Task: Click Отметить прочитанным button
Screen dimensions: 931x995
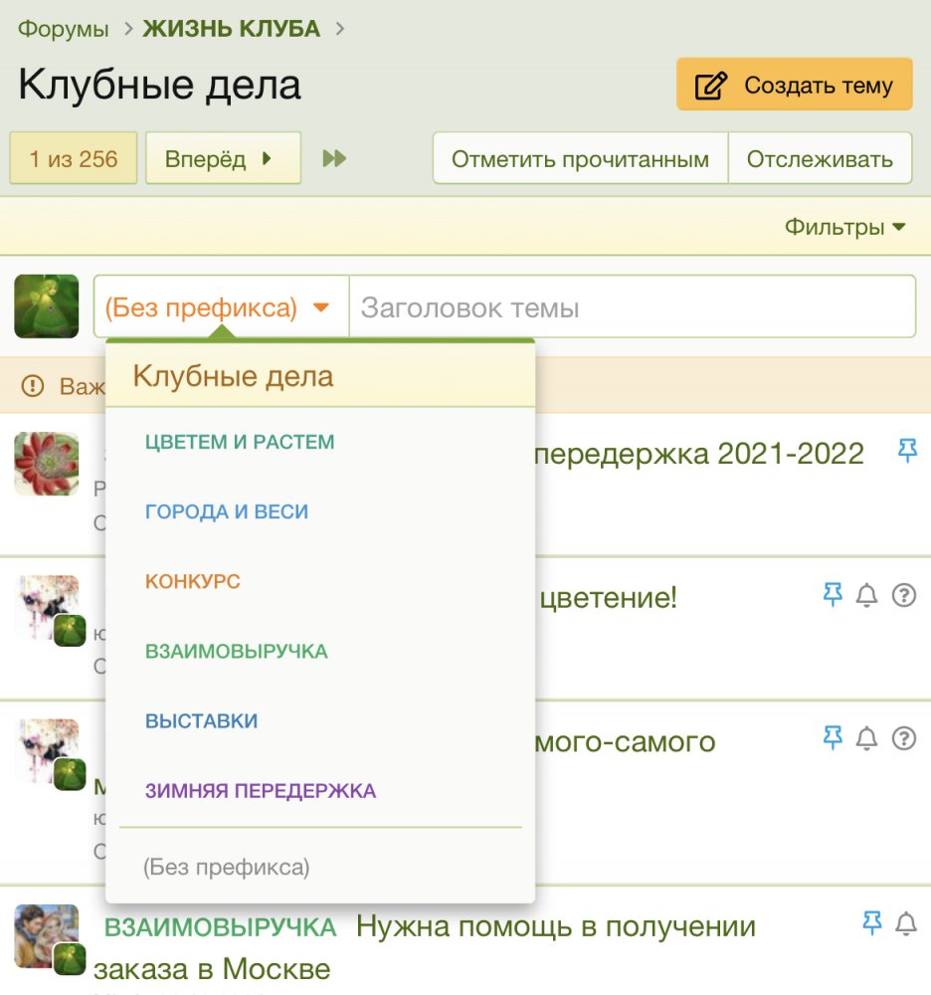Action: pyautogui.click(x=580, y=159)
